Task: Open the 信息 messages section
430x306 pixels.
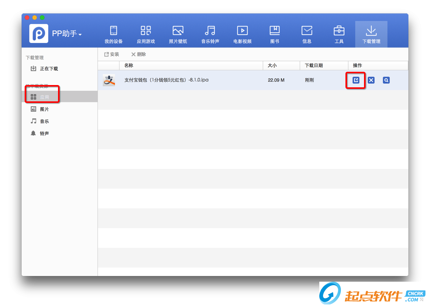Action: [x=307, y=33]
